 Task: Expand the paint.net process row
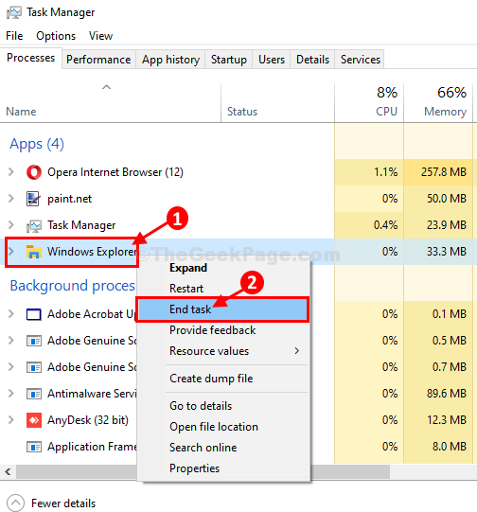click(x=10, y=198)
